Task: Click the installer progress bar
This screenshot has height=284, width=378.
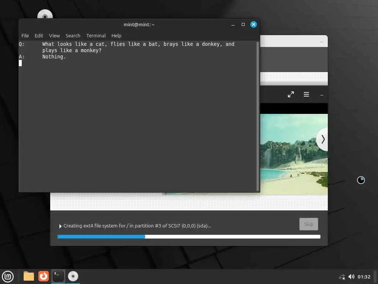Action: click(189, 237)
